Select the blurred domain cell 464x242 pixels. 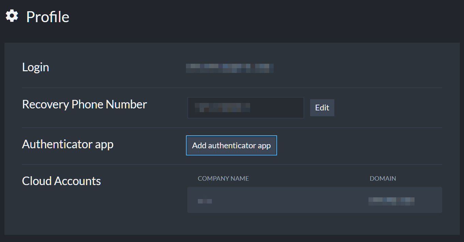pyautogui.click(x=391, y=201)
